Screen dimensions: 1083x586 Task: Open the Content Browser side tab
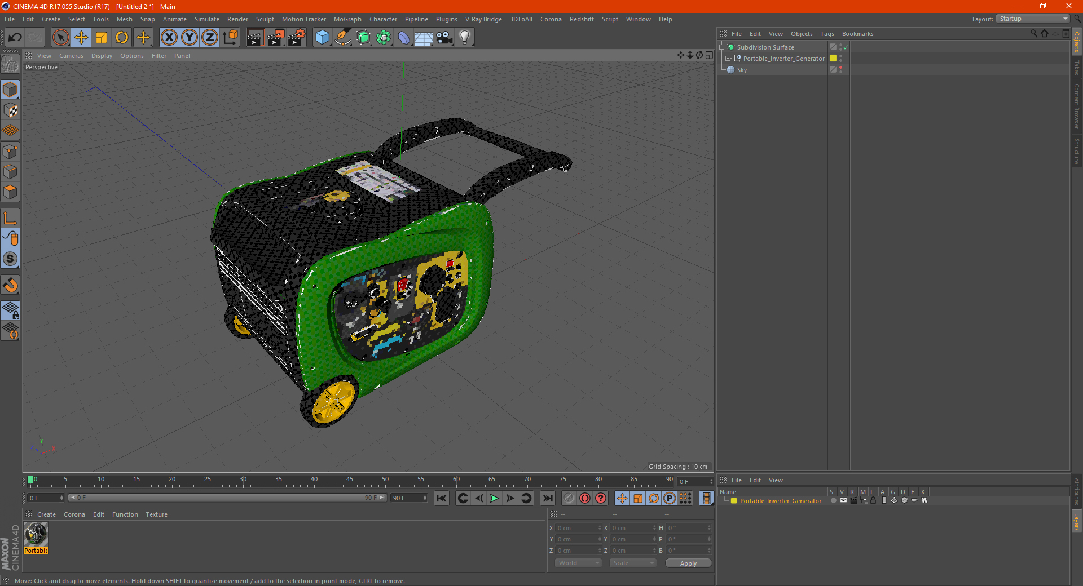click(1077, 106)
